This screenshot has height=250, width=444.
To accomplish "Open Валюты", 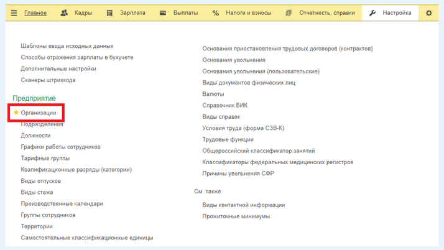I will (213, 94).
